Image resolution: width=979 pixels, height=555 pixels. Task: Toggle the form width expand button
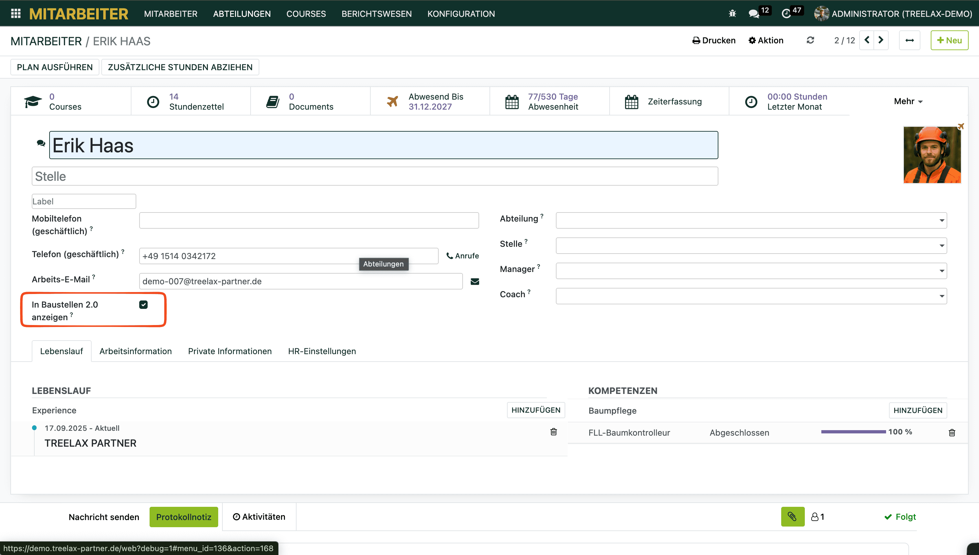click(x=909, y=40)
